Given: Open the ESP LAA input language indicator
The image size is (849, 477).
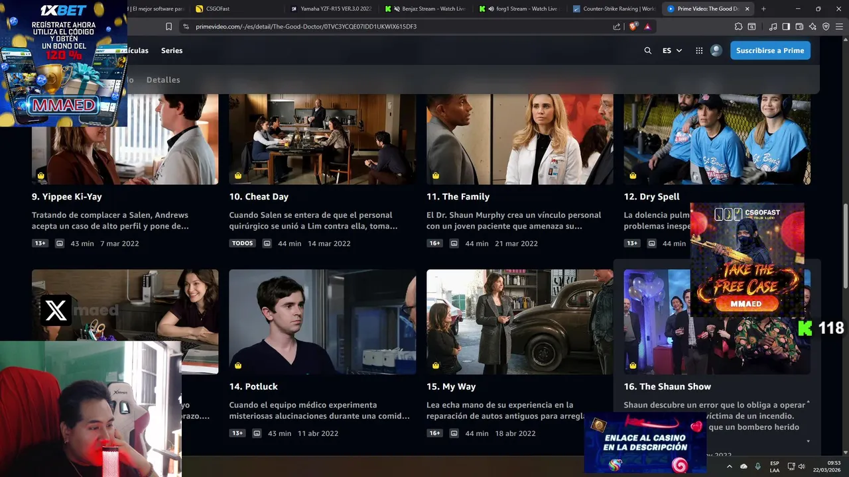Looking at the screenshot, I should (x=775, y=466).
